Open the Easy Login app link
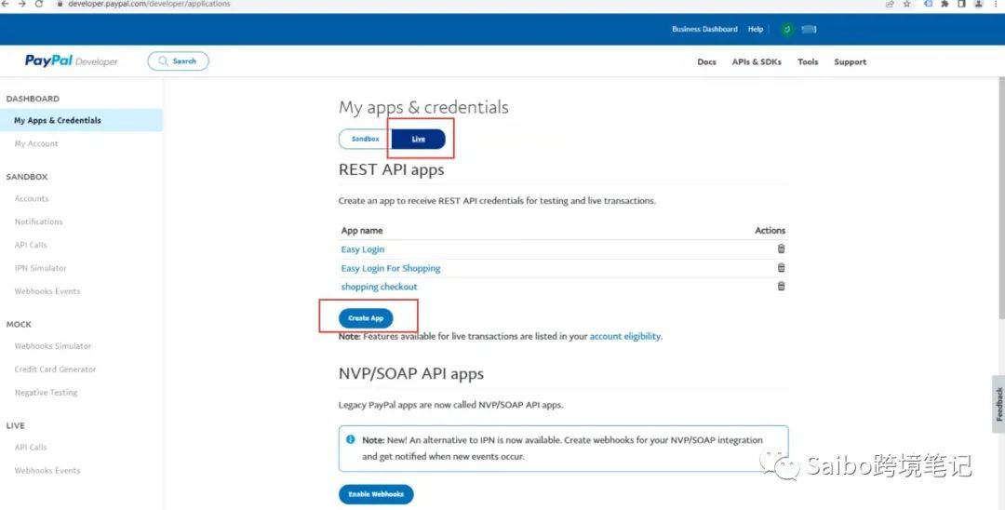 [363, 249]
